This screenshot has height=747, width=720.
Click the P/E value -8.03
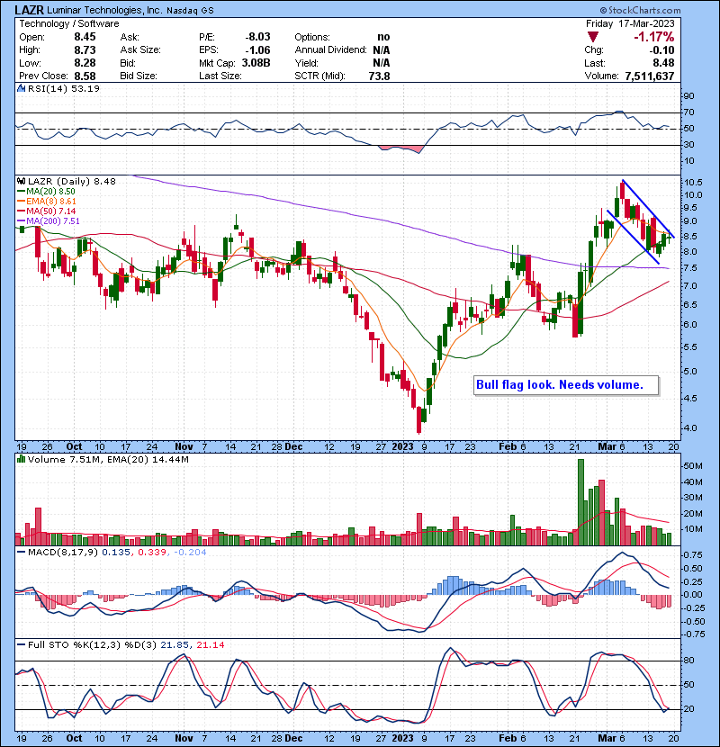257,37
